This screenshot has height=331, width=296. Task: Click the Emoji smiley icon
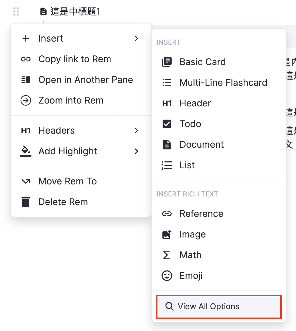pos(167,276)
